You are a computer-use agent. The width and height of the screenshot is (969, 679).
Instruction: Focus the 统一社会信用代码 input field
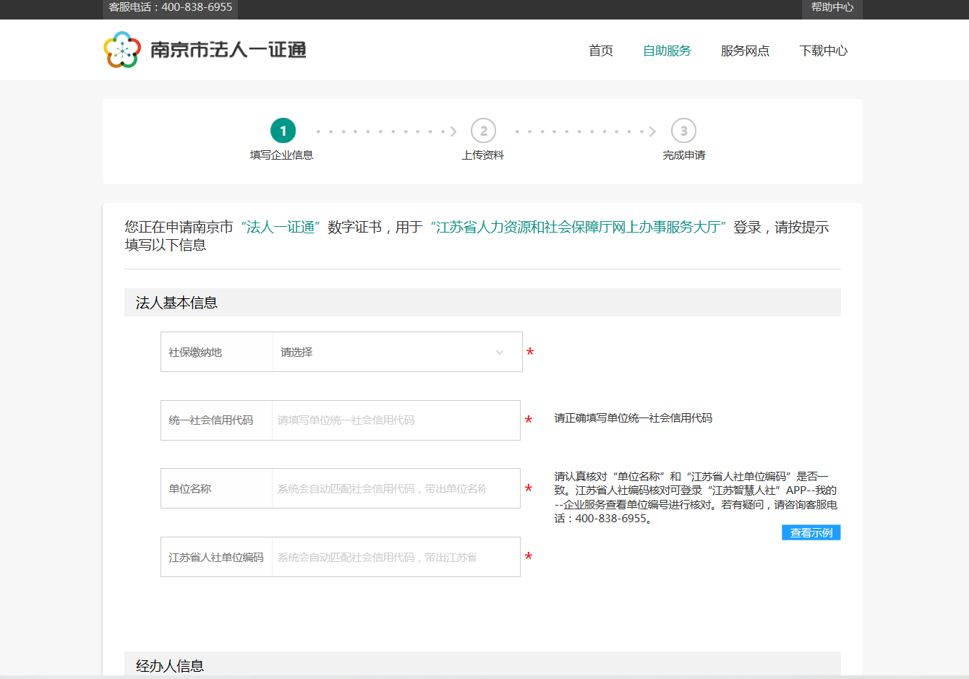pos(395,420)
